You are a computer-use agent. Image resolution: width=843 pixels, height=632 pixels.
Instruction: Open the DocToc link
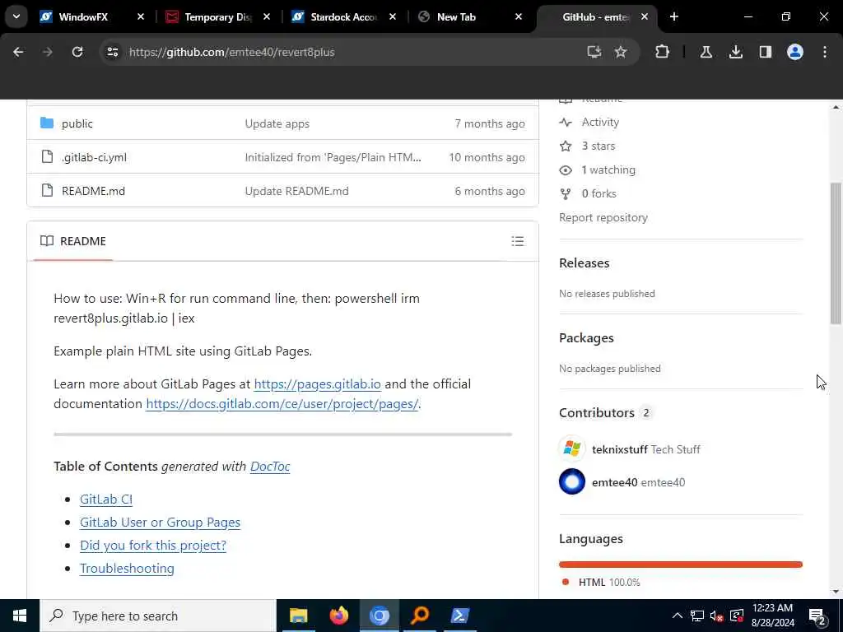click(x=270, y=467)
